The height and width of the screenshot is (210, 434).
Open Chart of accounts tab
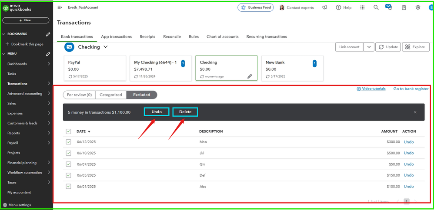click(223, 36)
